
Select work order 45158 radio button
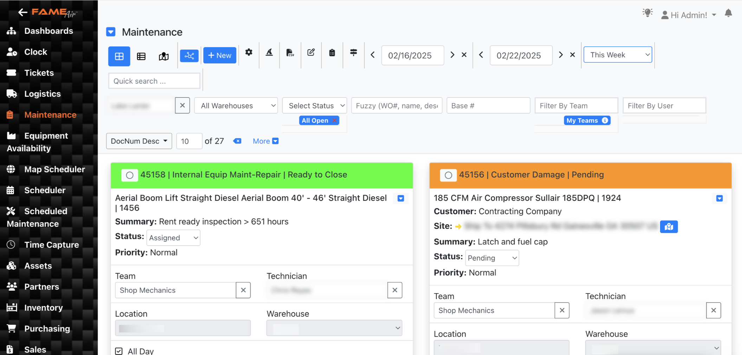pos(130,175)
